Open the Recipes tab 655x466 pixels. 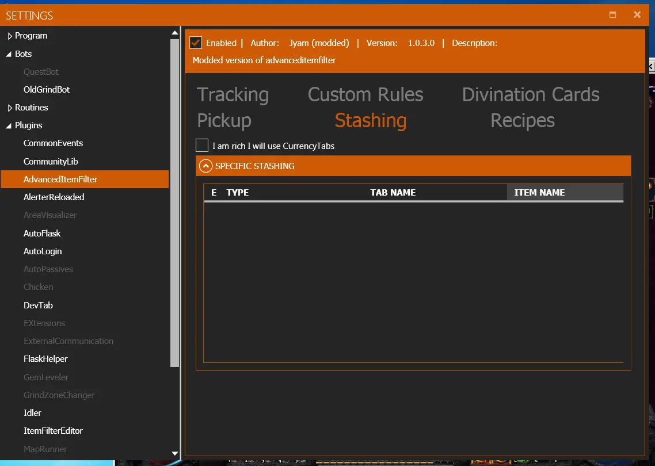pos(522,121)
